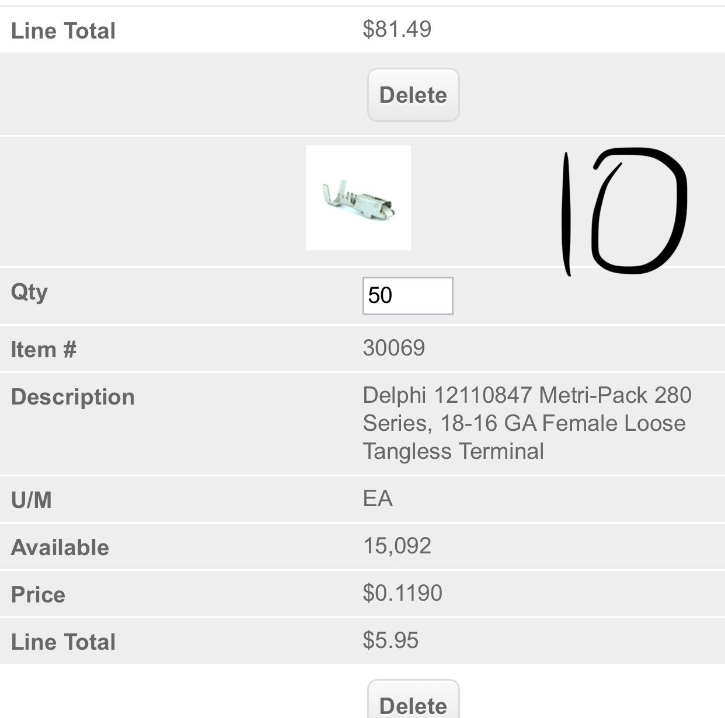
Task: Open the Delphi terminal product thumbnail
Action: point(358,198)
